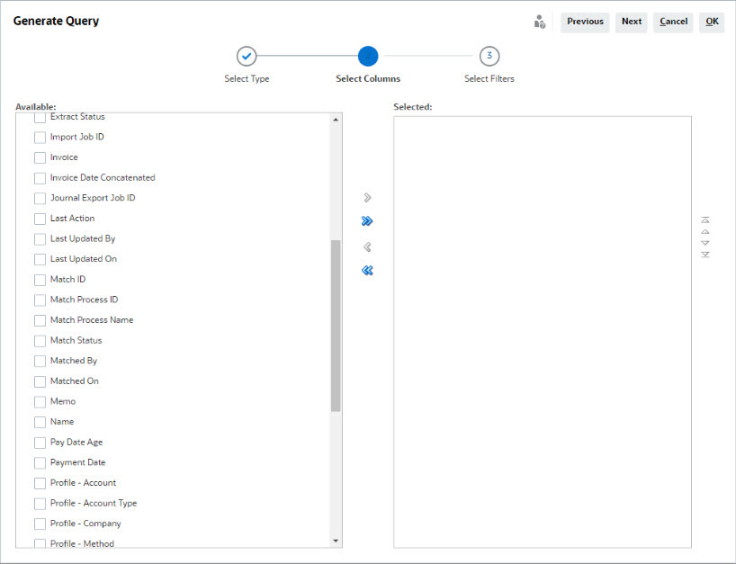This screenshot has width=736, height=564.
Task: Tick the Matched On checkbox
Action: click(x=40, y=381)
